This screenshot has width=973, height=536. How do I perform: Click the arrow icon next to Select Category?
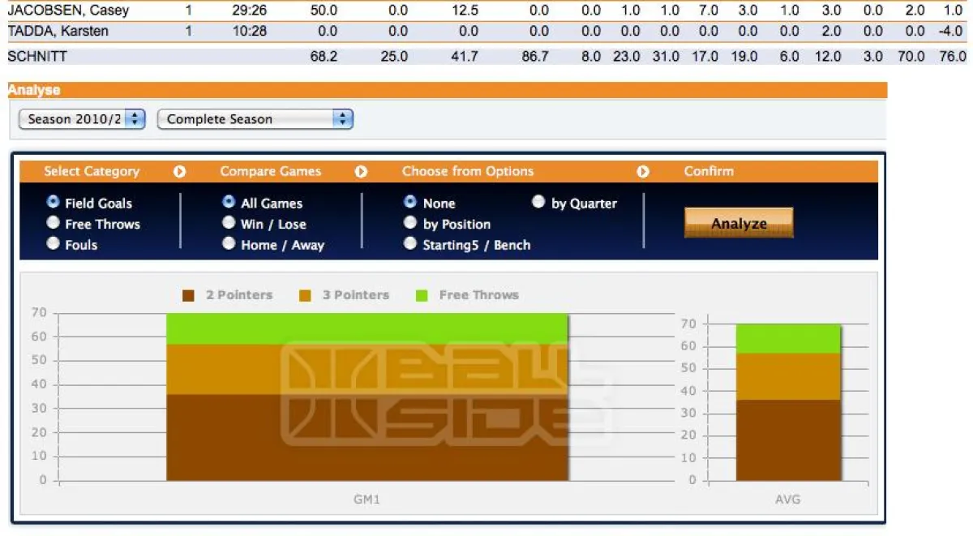tap(179, 171)
